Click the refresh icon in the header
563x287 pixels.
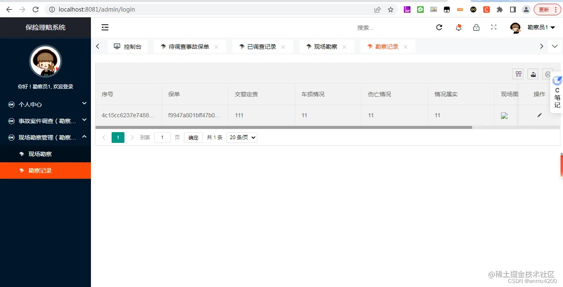coord(439,27)
